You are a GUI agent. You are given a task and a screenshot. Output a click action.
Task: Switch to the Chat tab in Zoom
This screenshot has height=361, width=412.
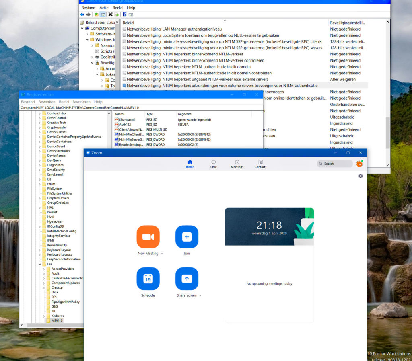[214, 164]
